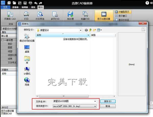Select 线型 in properties panel
The width and height of the screenshot is (153, 117).
[10, 51]
